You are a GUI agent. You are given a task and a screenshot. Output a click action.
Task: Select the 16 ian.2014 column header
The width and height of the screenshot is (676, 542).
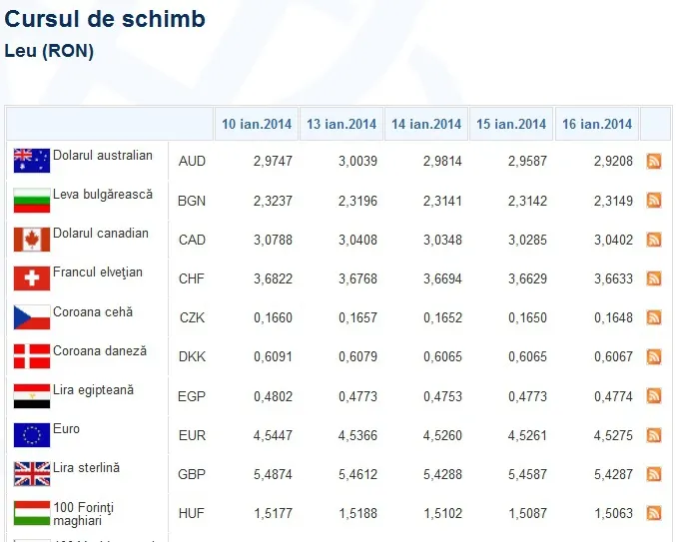pyautogui.click(x=597, y=124)
